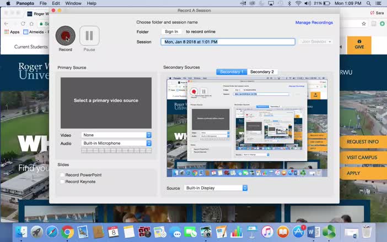Viewport: 387px width, 242px height.
Task: Expand the Video source dropdown
Action: pos(116,135)
